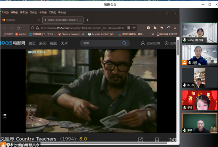Reload the page in Firefox
Screen dimensions: 218x147
18,28
